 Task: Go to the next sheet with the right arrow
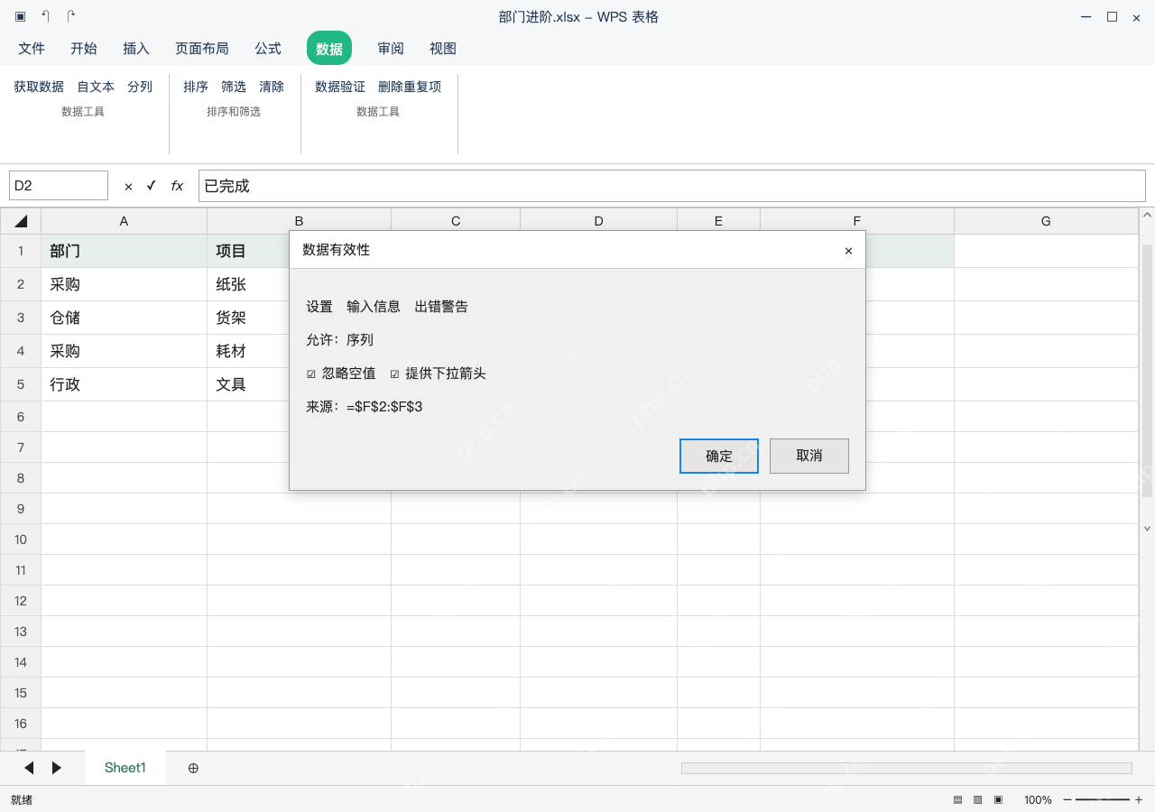(x=57, y=768)
